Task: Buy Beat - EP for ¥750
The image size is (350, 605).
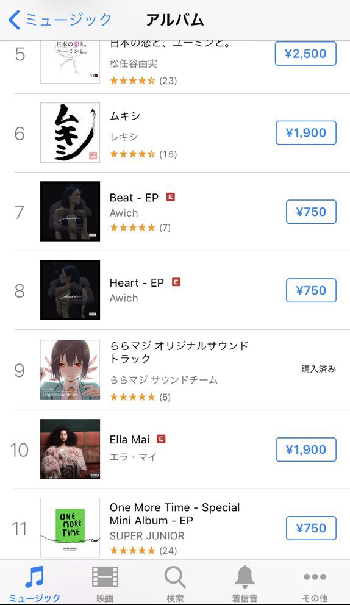Action: 311,212
